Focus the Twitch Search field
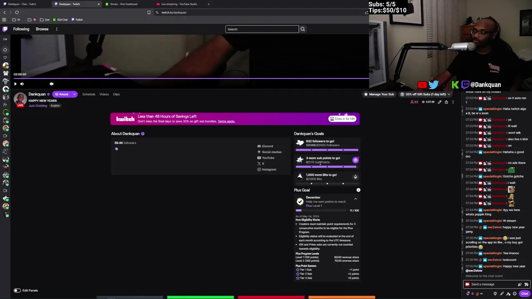Viewport: 532px width, 299px height. [262, 29]
